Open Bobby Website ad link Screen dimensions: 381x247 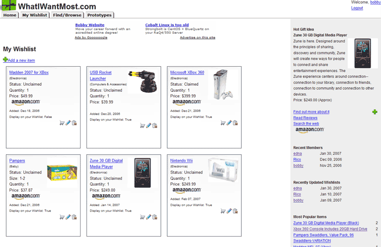click(x=90, y=25)
